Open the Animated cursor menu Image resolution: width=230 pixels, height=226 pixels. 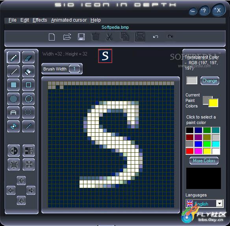pyautogui.click(x=69, y=20)
